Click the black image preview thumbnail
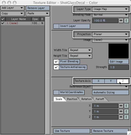131x135 pixels. pyautogui.click(x=119, y=51)
